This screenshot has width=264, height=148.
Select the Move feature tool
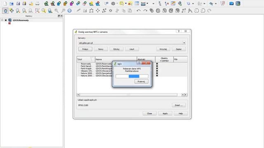tap(98, 11)
